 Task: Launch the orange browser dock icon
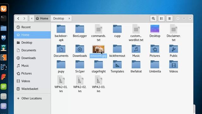coord(3,9)
